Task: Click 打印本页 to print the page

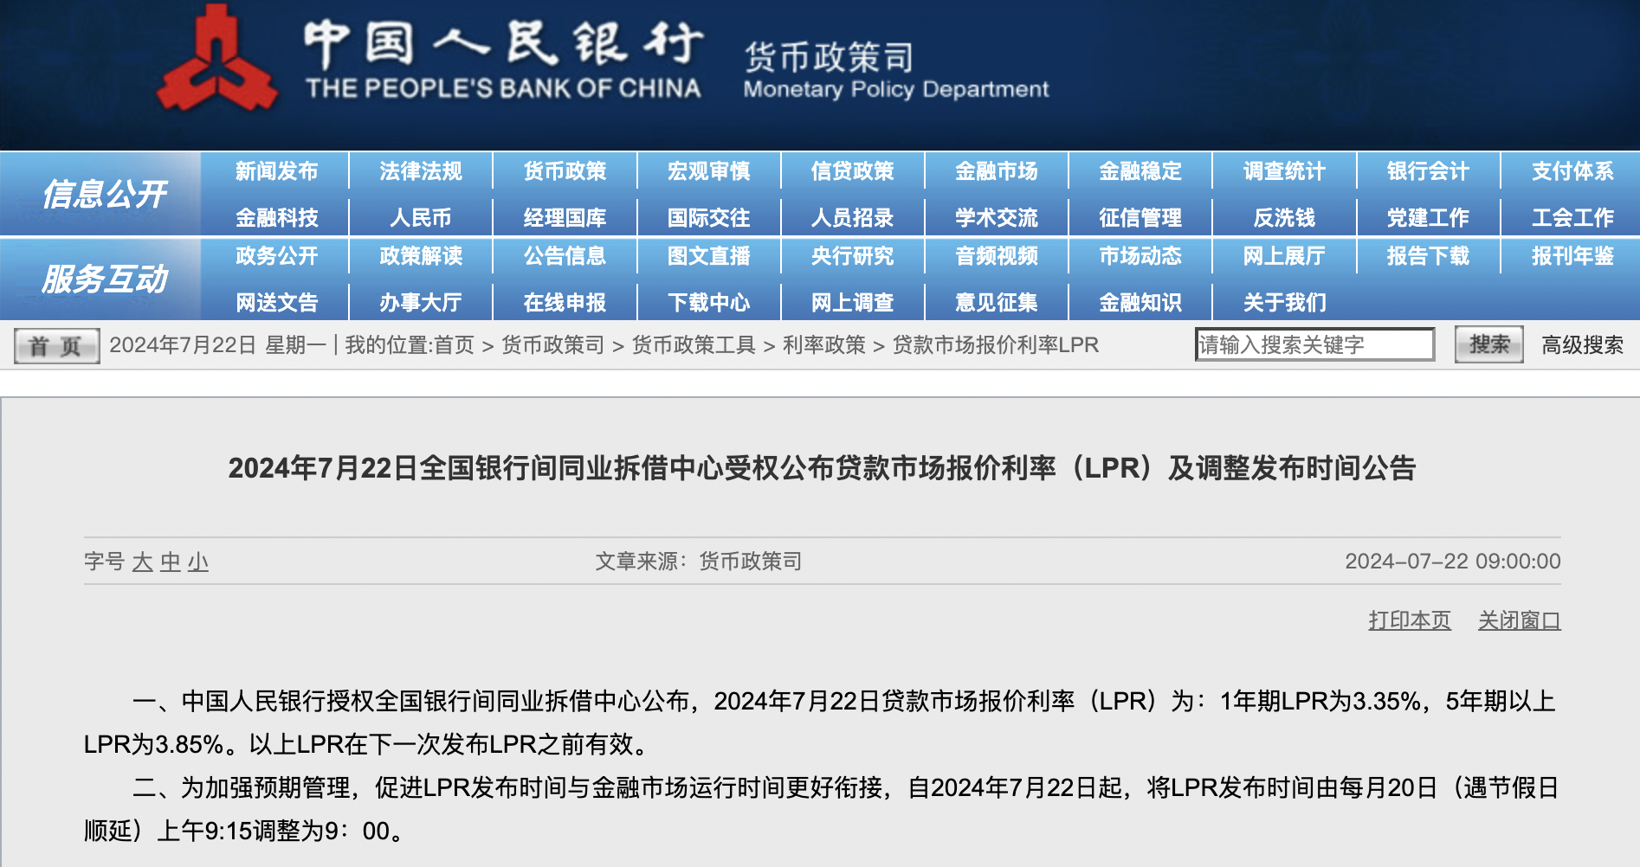Action: coord(1410,620)
